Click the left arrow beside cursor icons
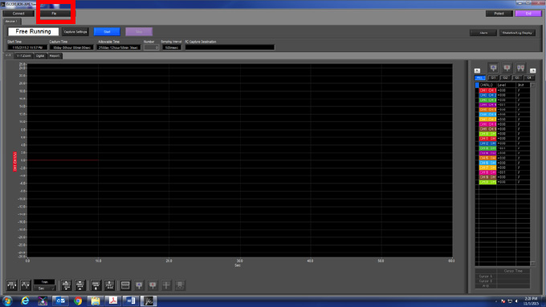 478,71
